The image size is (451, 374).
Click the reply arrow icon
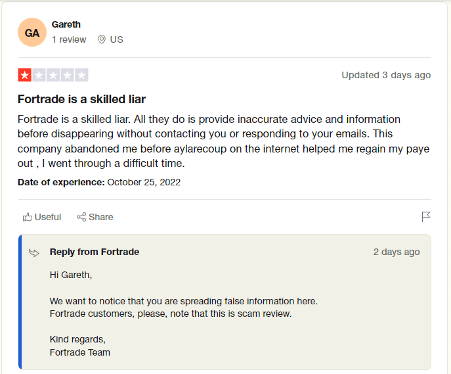pos(34,253)
